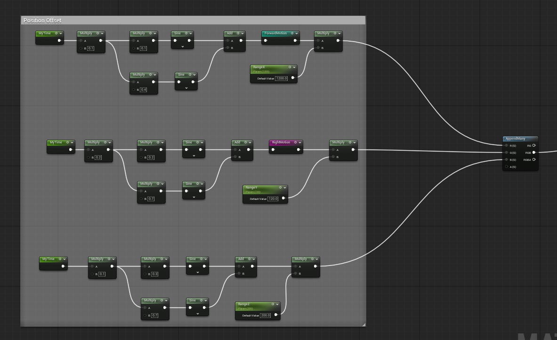Click the A (S) input pin on AppendMany

(x=507, y=166)
